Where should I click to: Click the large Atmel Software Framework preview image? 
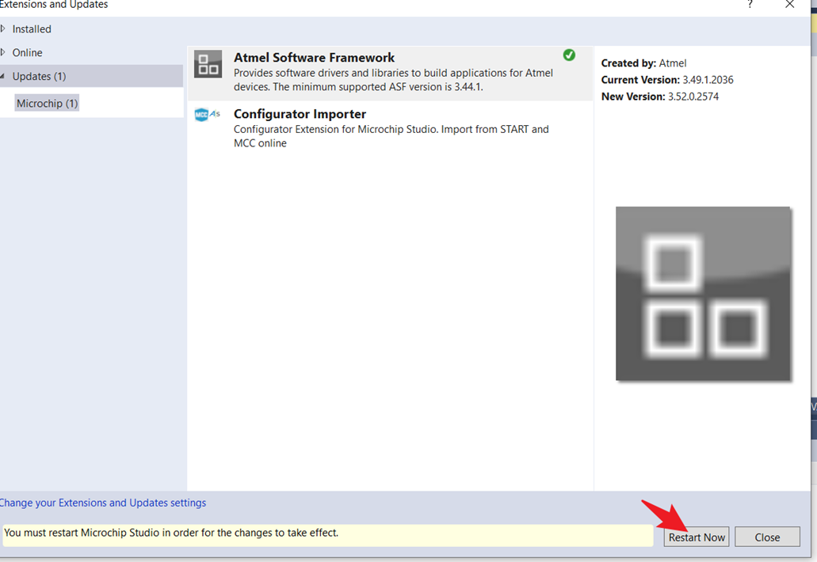click(x=703, y=294)
